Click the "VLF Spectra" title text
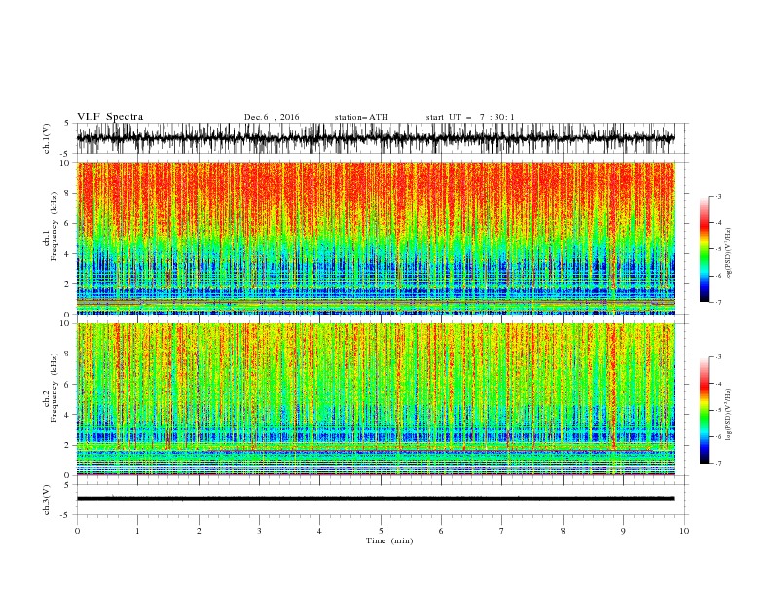 pos(110,117)
